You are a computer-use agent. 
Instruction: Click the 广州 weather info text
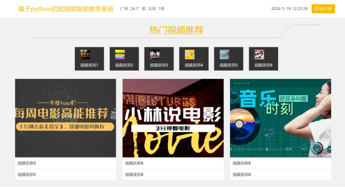pyautogui.click(x=142, y=9)
